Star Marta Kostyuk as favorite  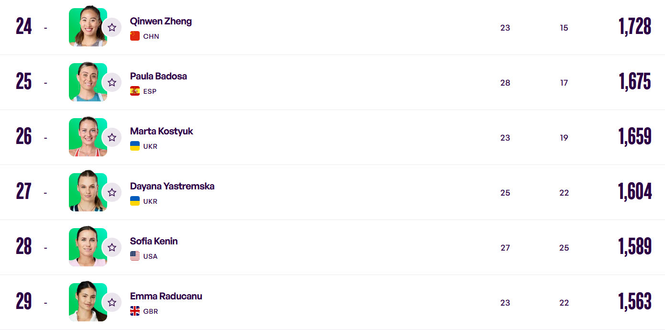click(112, 137)
